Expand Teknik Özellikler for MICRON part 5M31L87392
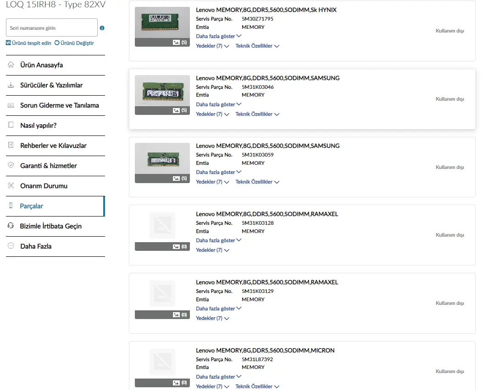Image resolution: width=483 pixels, height=390 pixels. pos(257,386)
